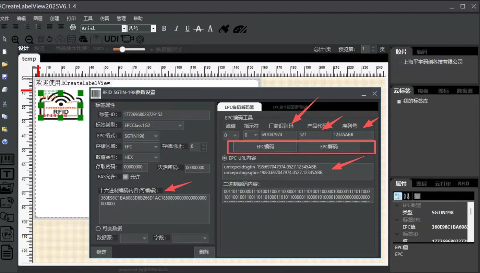This screenshot has height=273, width=480.
Task: Click the camera toolbar icon
Action: point(127,39)
